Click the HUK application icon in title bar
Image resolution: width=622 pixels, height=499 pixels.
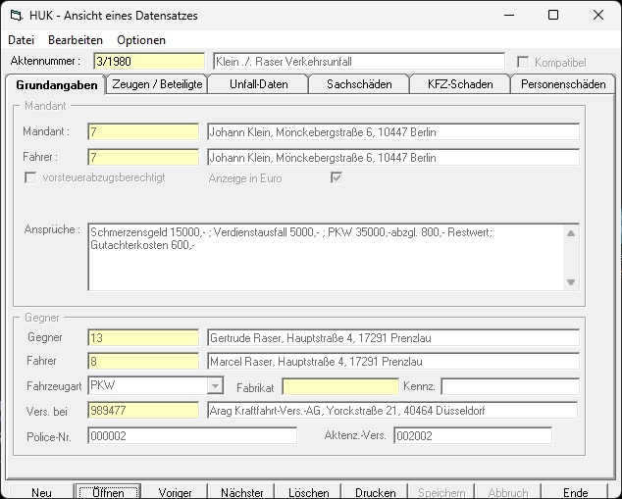click(14, 15)
